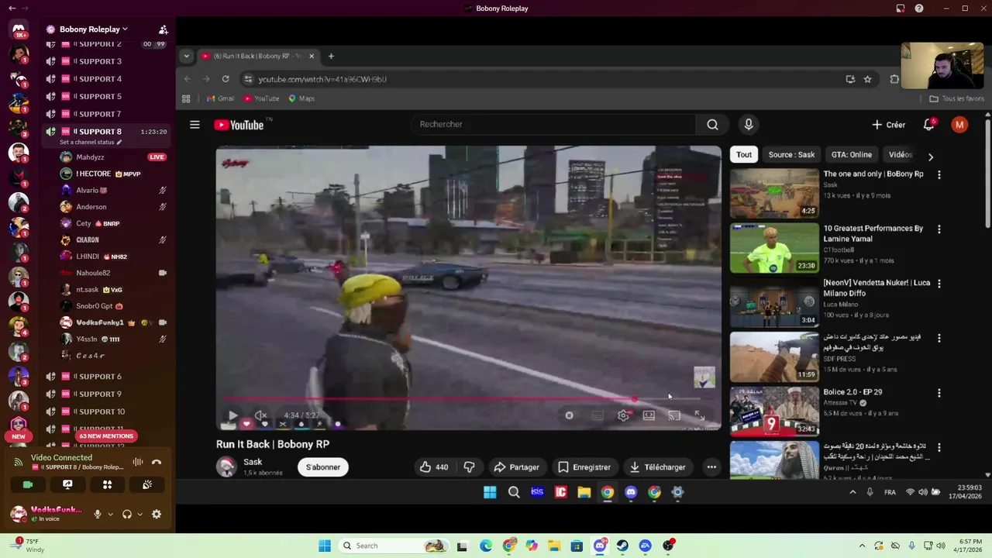Viewport: 992px width, 558px height.
Task: Submit search with magnifier button
Action: [712, 124]
